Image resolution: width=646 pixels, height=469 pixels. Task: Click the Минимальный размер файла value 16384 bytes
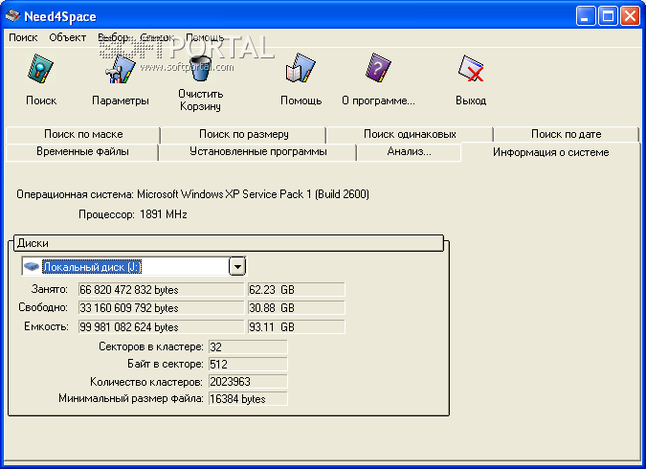click(x=248, y=399)
